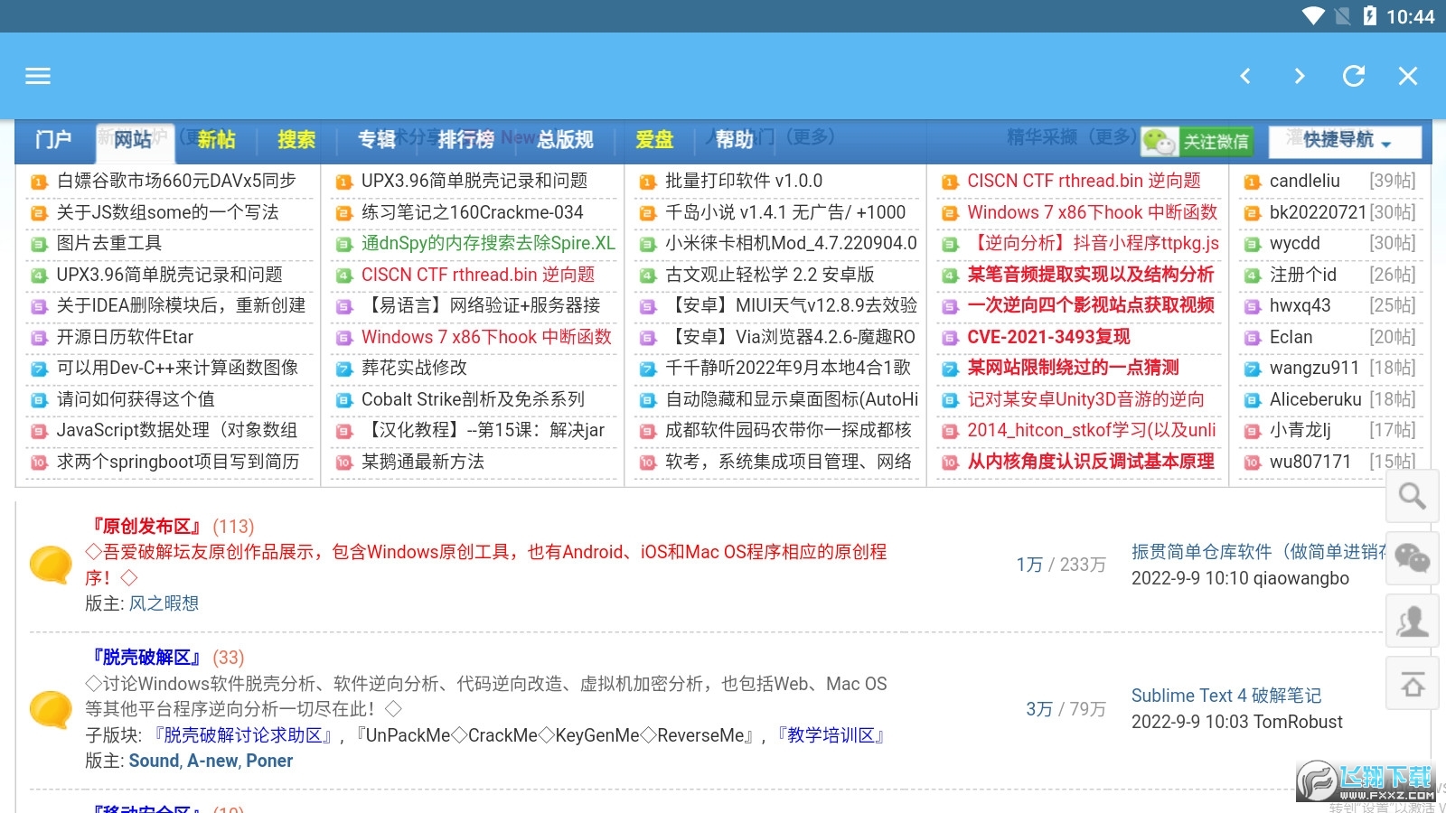Open post 开源日历软件Etar
Screen dimensions: 1446x813
[x=125, y=337]
